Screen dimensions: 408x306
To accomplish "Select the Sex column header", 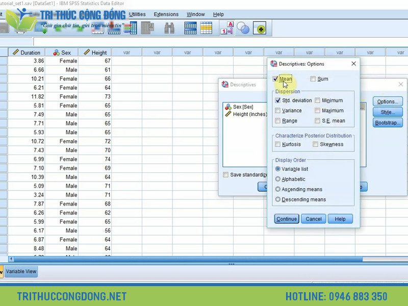I will coord(62,53).
